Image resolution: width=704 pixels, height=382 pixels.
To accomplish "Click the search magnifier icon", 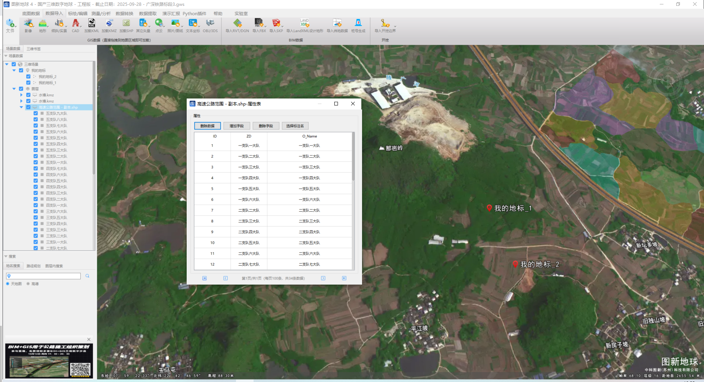I will pyautogui.click(x=87, y=276).
